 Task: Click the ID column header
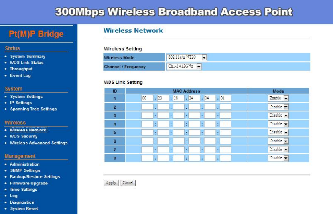[115, 91]
